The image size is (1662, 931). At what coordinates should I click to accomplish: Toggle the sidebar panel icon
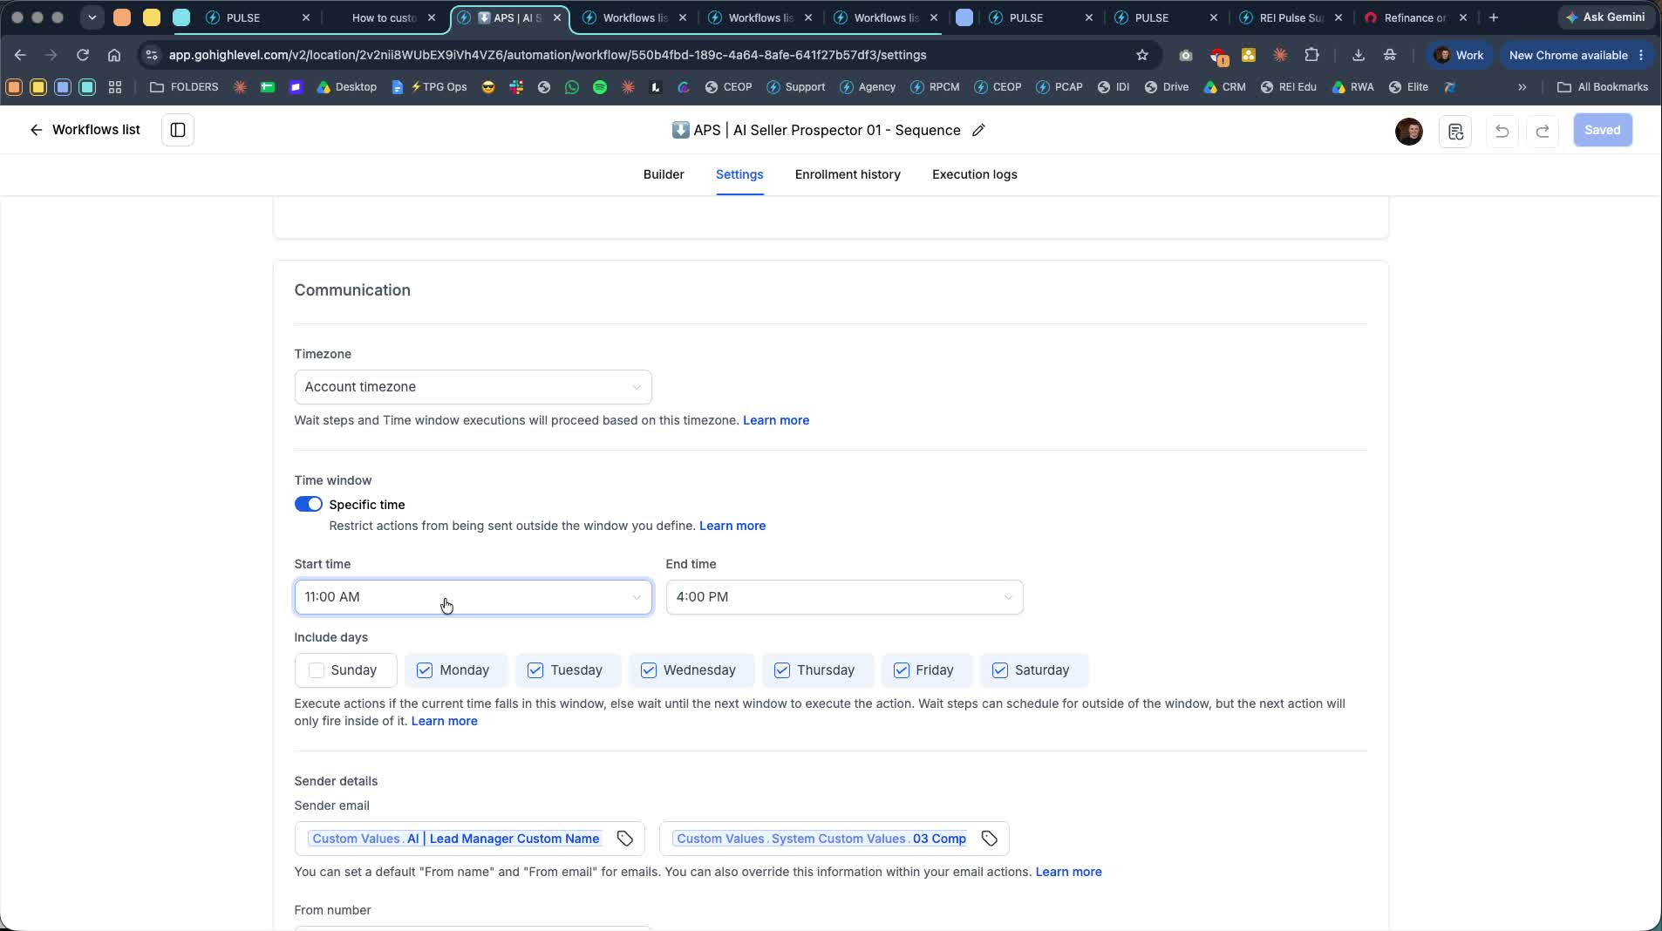tap(178, 130)
